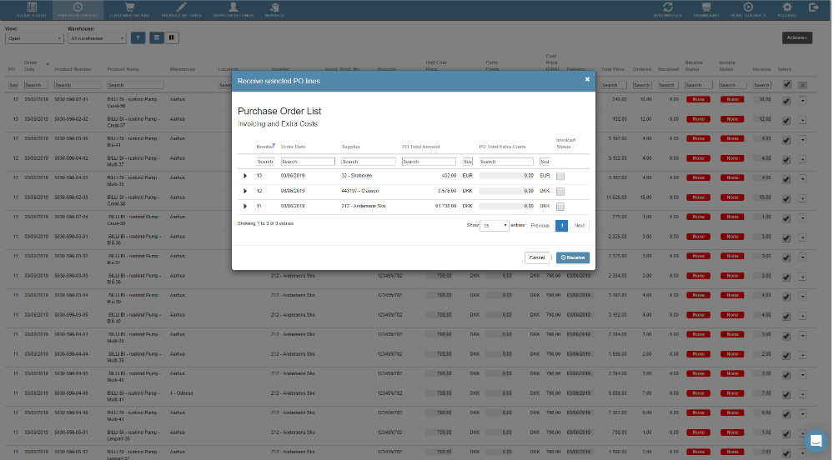Expand PO 12 Clausen row details

[x=245, y=191]
